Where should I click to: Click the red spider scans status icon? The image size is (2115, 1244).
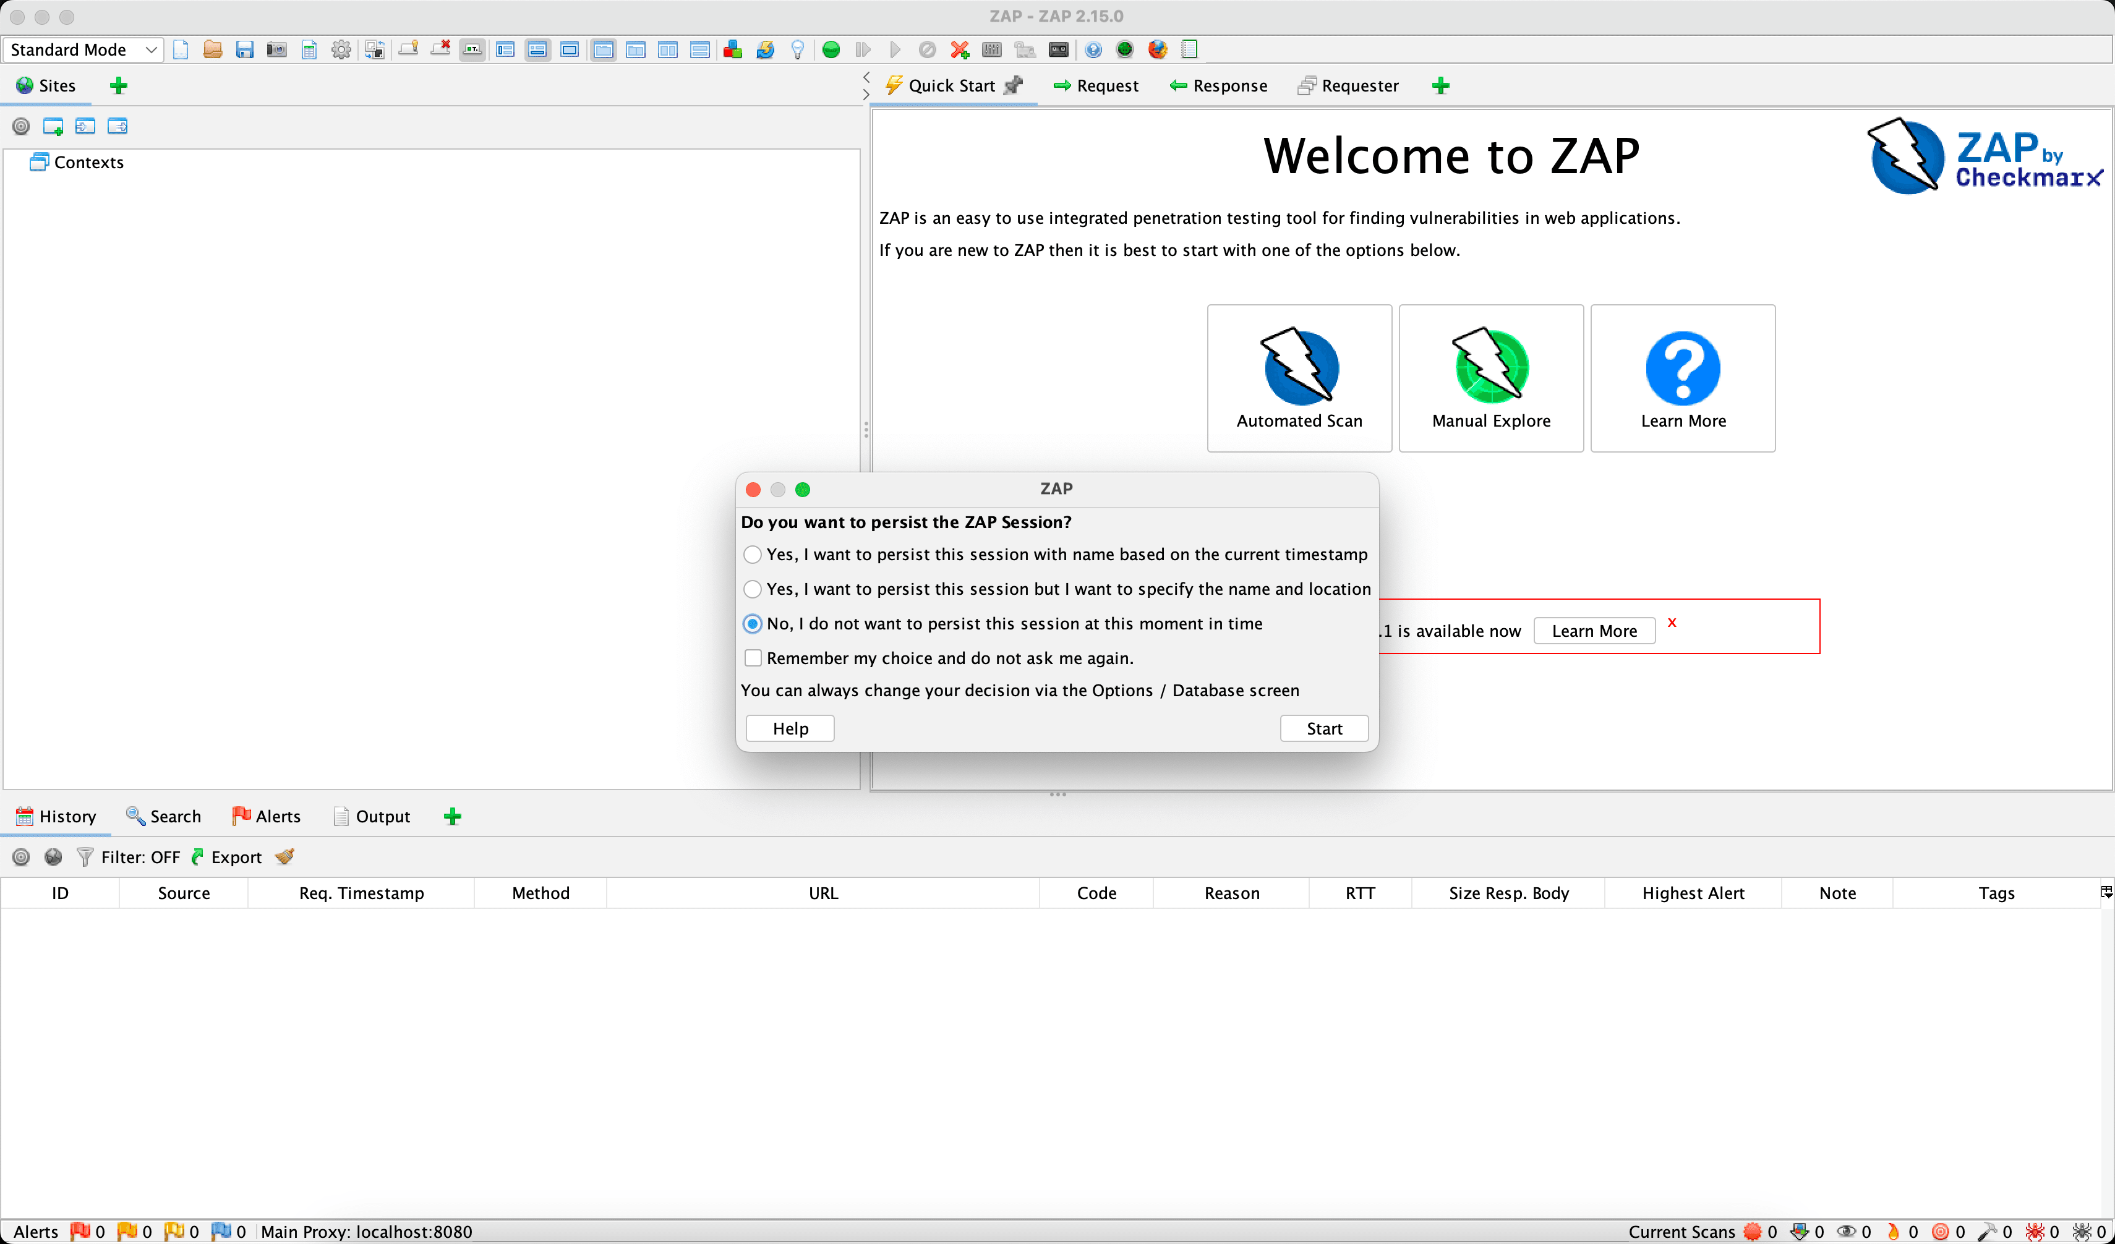pos(2035,1232)
